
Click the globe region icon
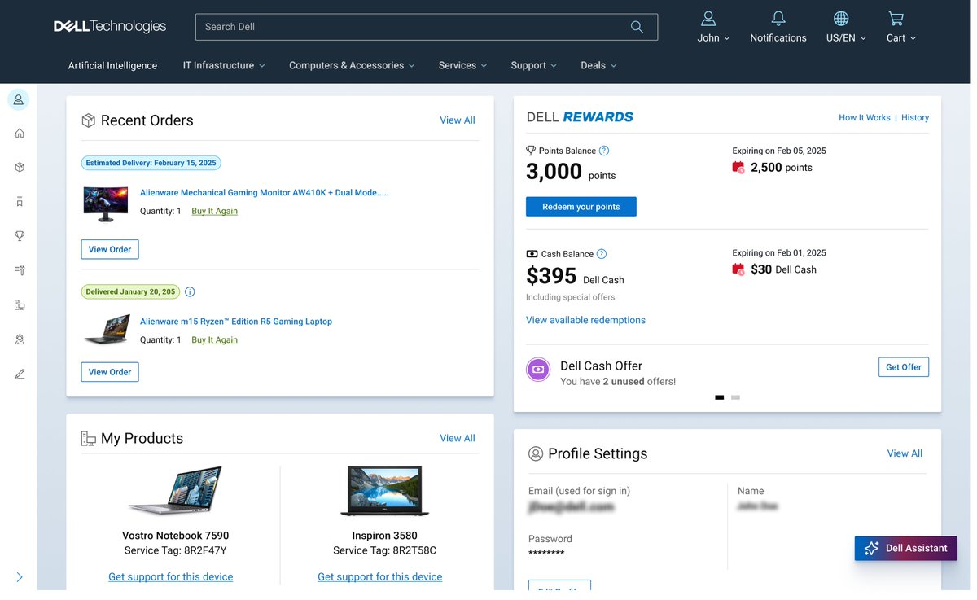(x=841, y=18)
